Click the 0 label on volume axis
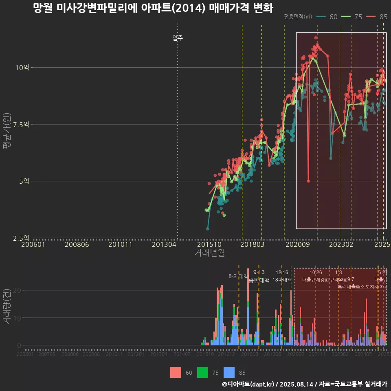Screen dimensions: 391x391 tap(19, 346)
